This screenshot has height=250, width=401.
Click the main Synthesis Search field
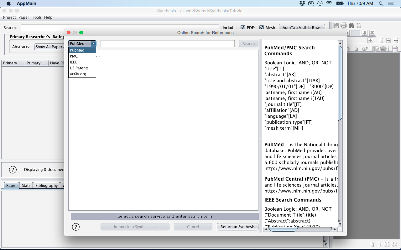tap(120, 27)
